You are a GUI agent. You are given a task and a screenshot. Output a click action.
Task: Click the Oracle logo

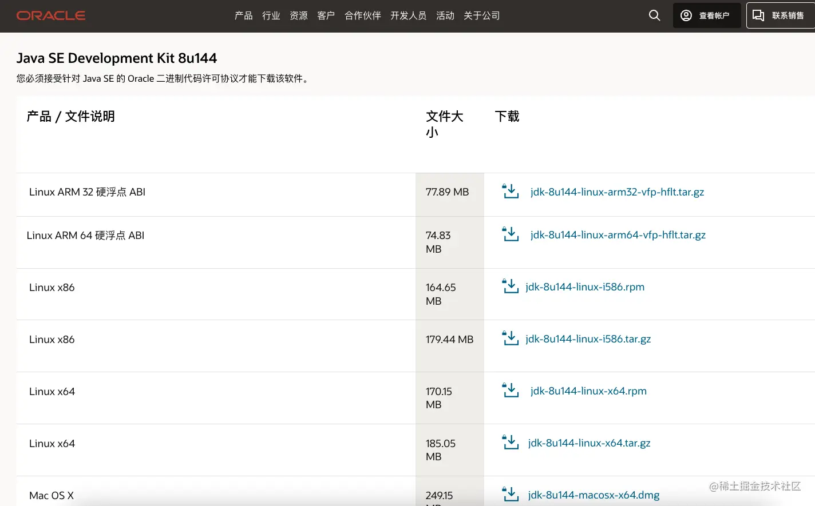click(x=51, y=15)
